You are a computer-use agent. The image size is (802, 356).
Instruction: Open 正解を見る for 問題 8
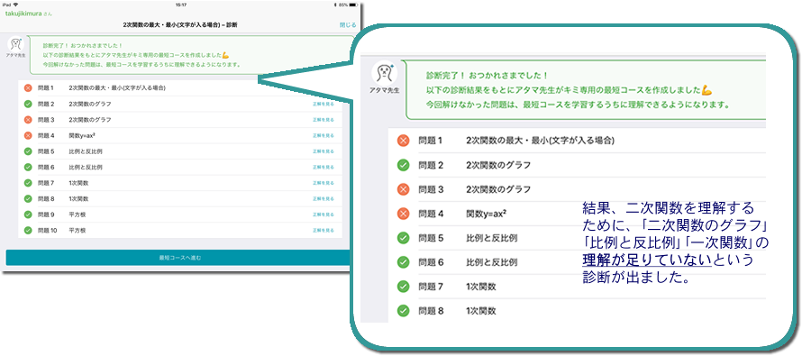324,199
